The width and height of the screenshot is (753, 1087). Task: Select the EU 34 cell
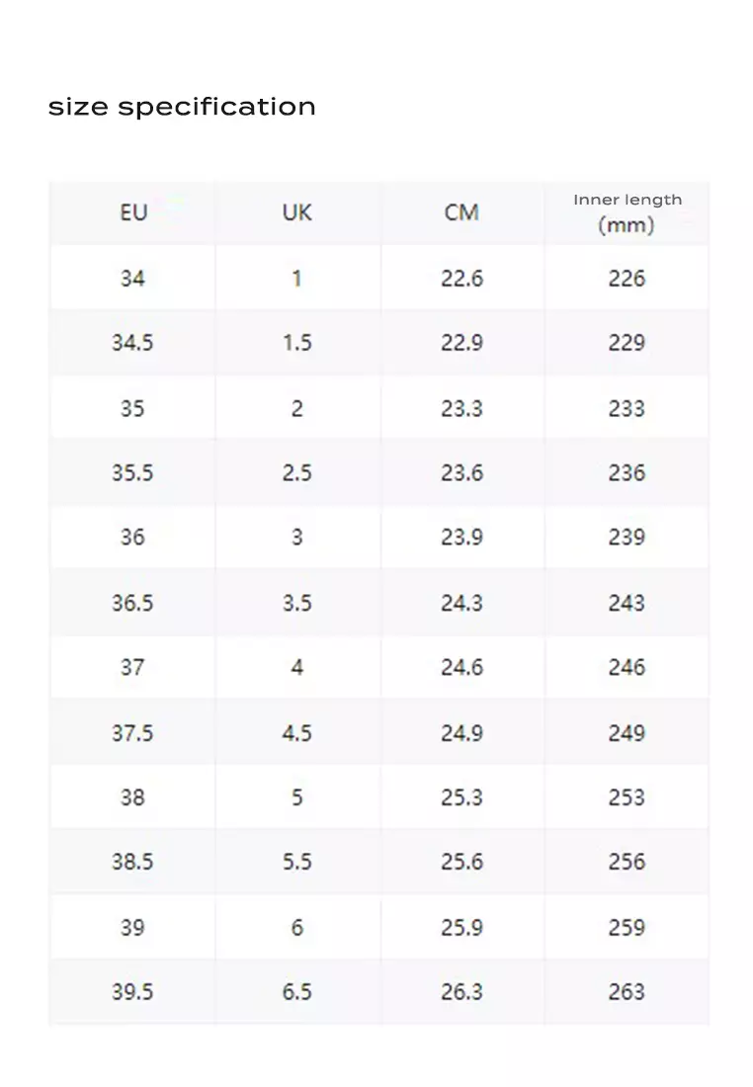click(x=132, y=279)
